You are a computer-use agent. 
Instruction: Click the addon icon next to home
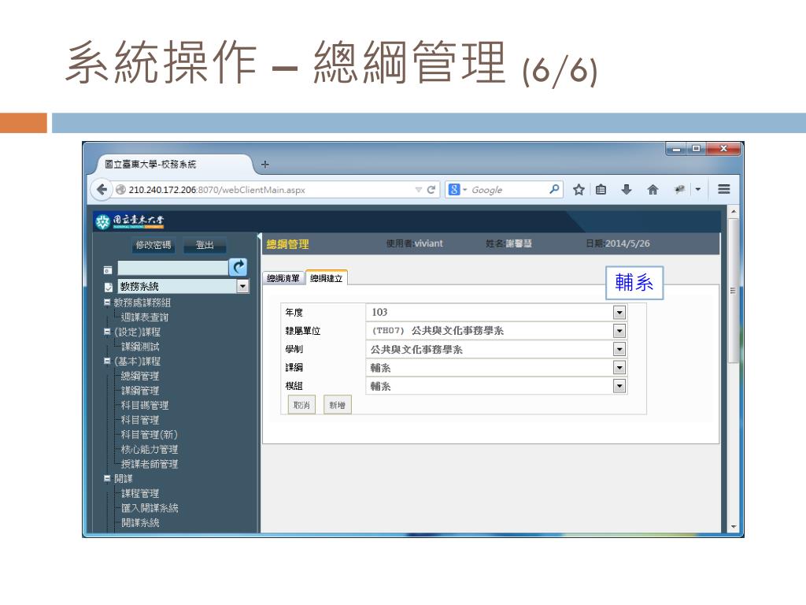tap(679, 190)
